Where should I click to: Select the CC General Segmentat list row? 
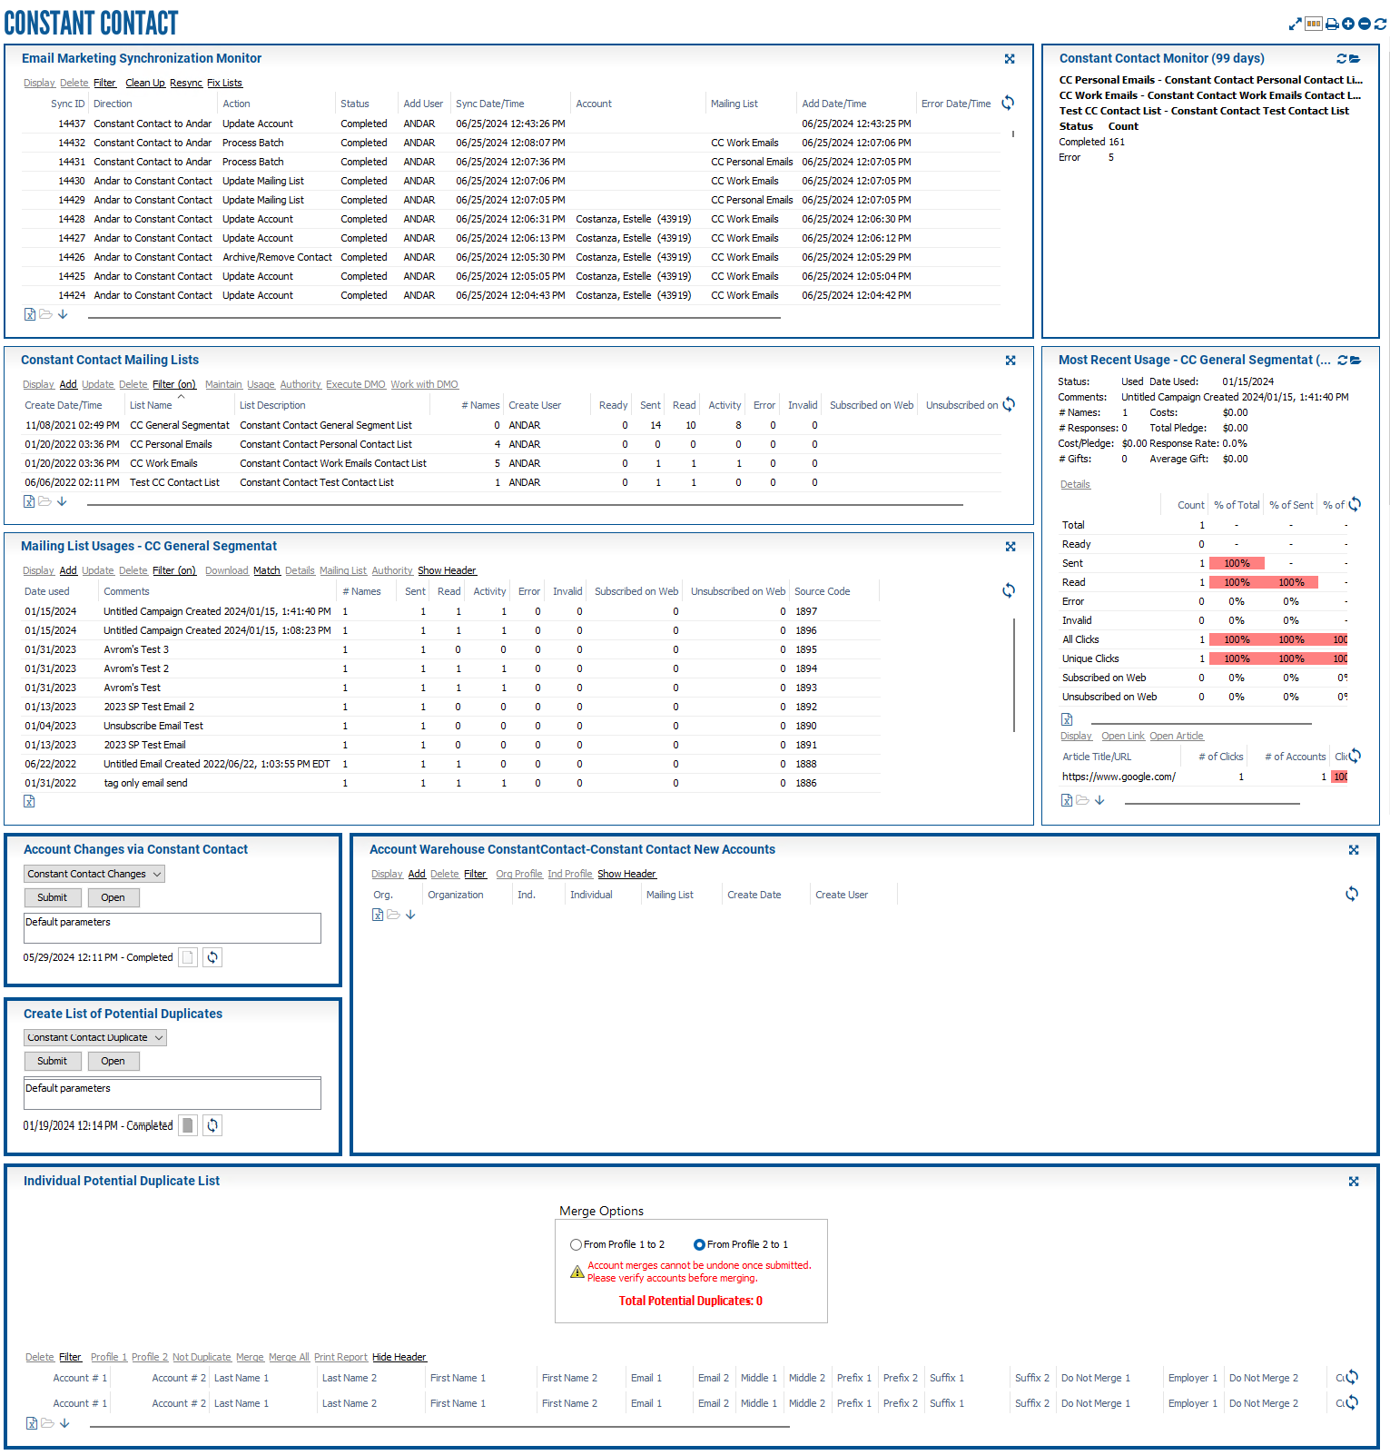(511, 426)
